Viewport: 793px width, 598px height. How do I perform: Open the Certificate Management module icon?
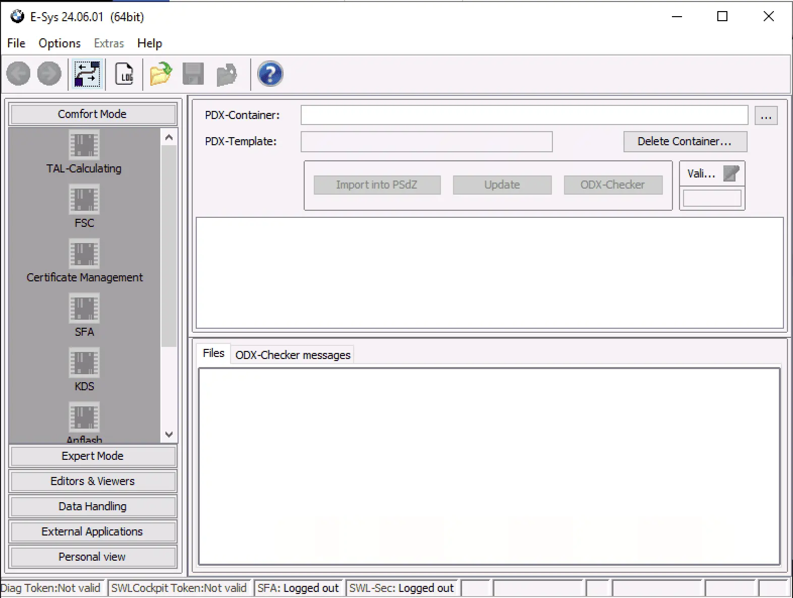point(84,254)
